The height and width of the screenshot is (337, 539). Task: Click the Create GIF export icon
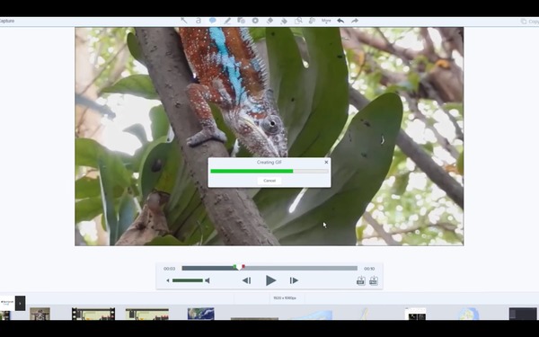[360, 280]
